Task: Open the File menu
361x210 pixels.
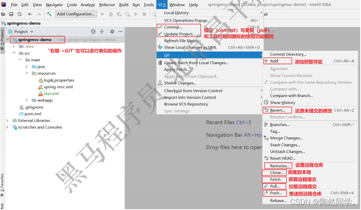Action: (x=14, y=4)
